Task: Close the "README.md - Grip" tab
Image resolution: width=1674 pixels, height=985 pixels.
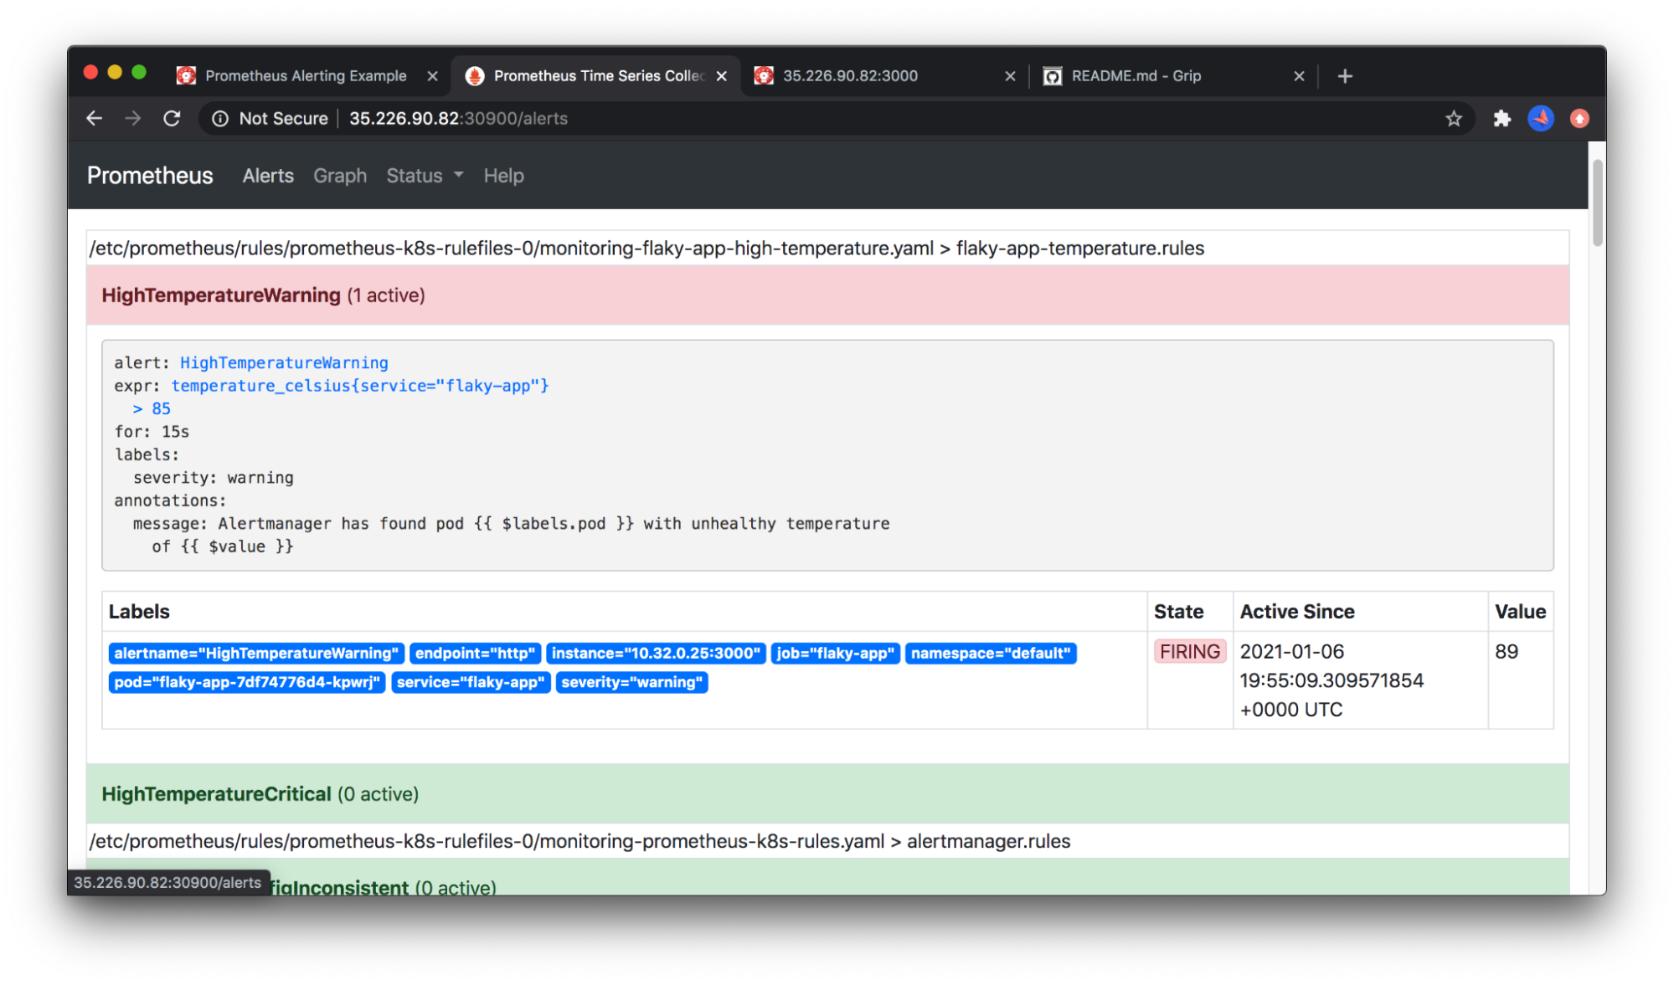Action: [1299, 75]
